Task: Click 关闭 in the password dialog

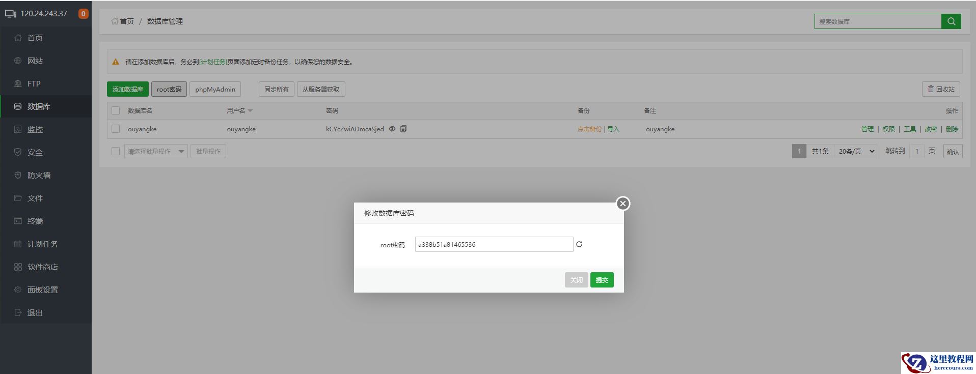Action: [577, 280]
